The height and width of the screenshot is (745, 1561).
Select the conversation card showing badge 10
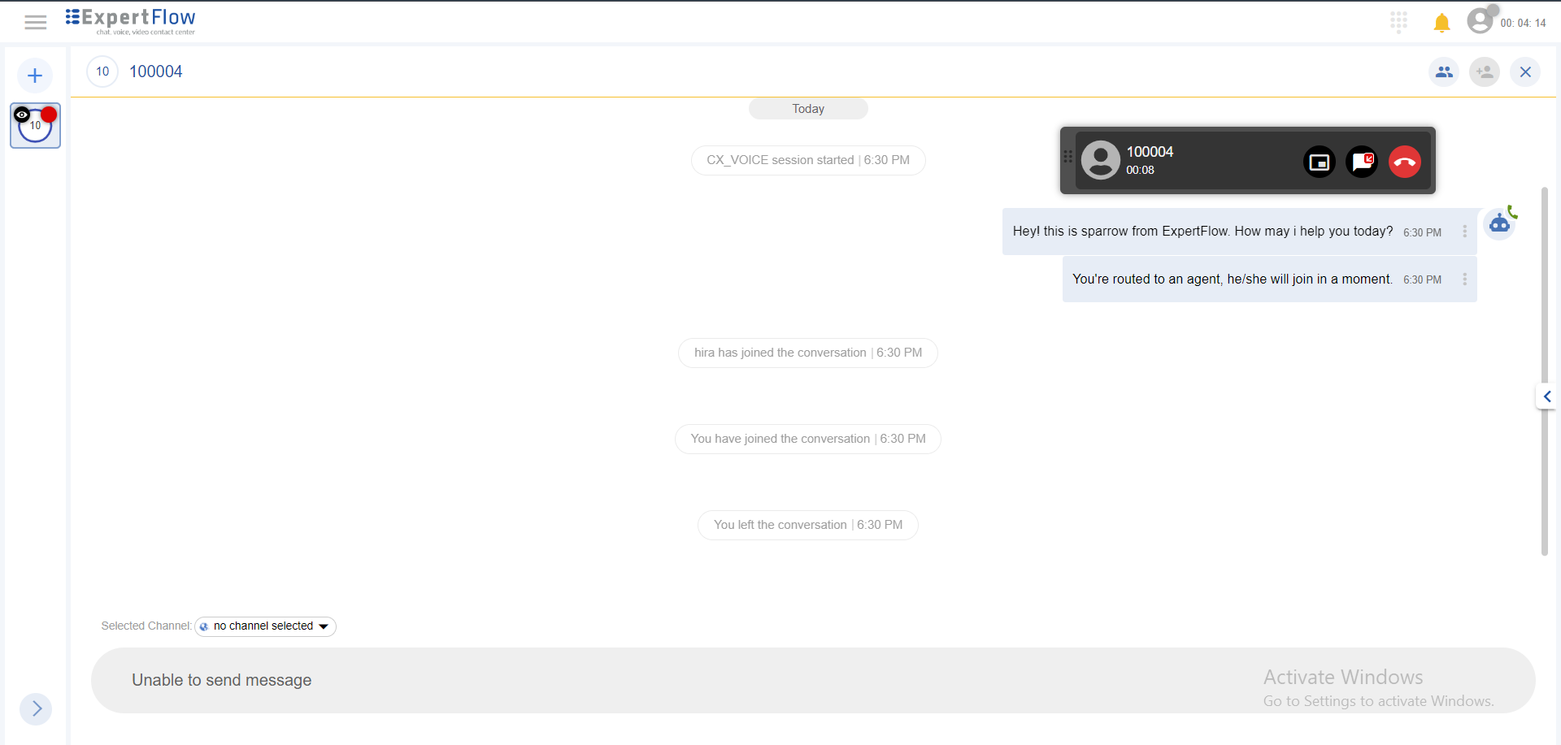35,126
